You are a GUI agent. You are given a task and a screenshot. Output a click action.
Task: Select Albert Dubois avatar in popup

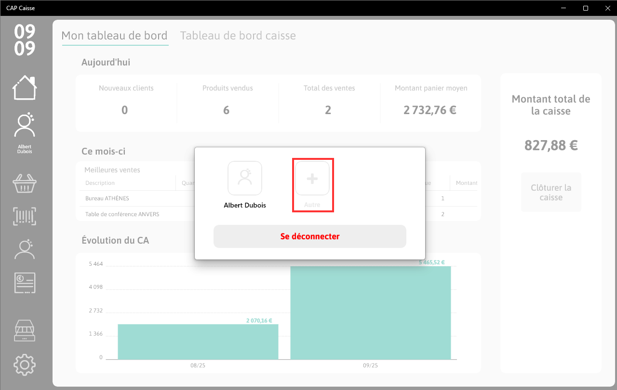[245, 178]
